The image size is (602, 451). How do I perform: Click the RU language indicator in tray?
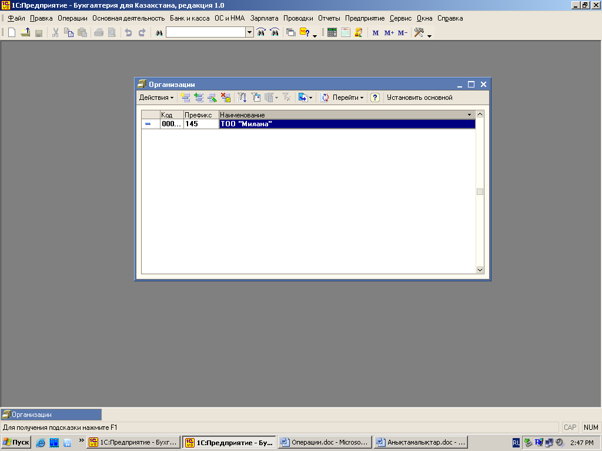click(x=516, y=443)
